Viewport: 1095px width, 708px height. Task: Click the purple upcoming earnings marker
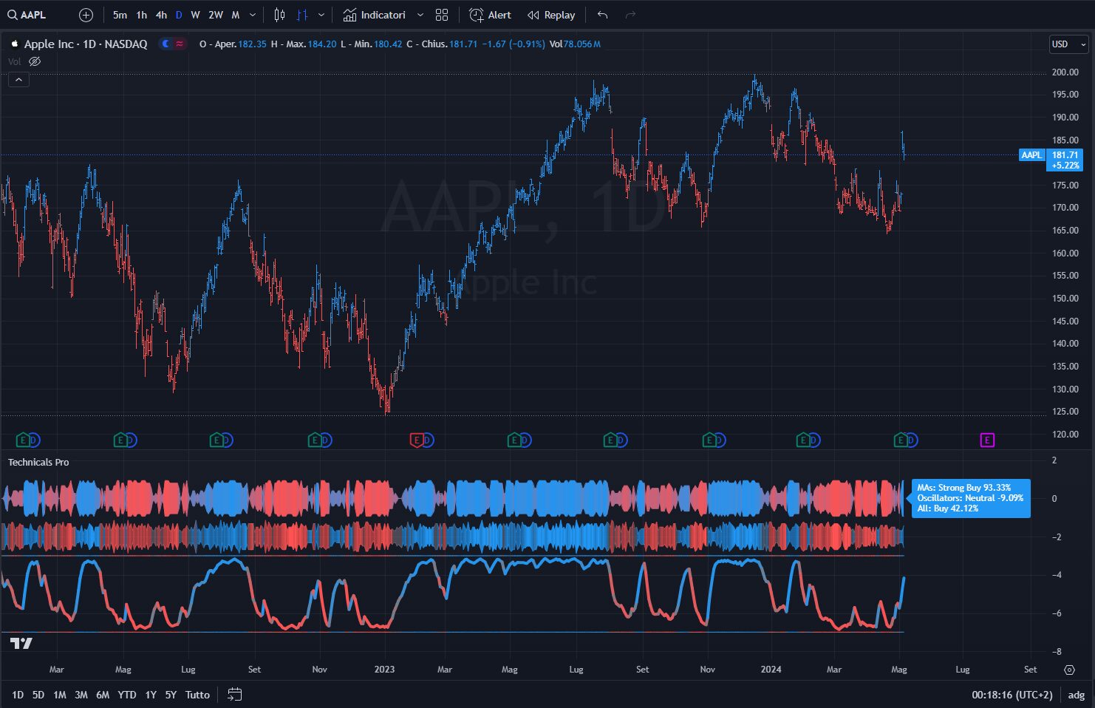coord(987,440)
